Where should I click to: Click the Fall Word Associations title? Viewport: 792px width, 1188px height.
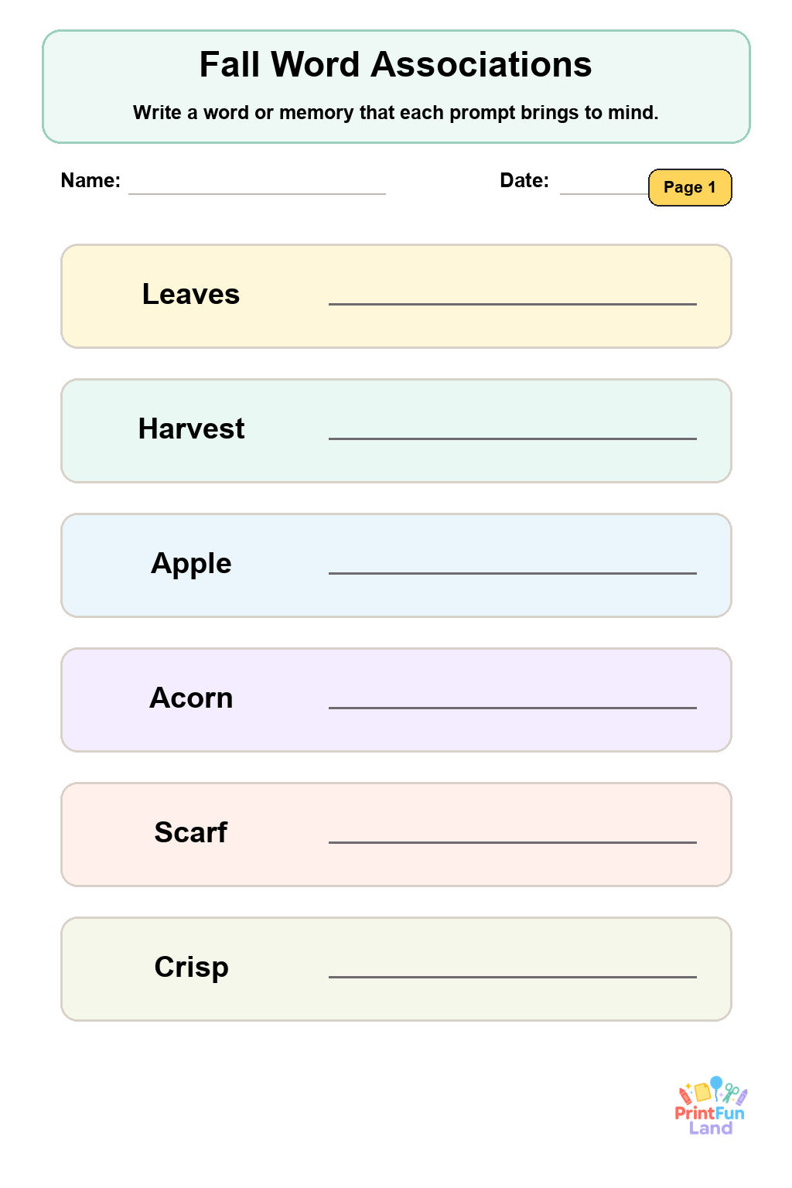(x=396, y=64)
